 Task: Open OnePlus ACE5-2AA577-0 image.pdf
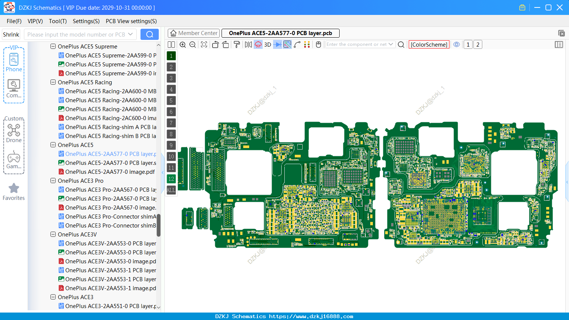[x=106, y=172]
